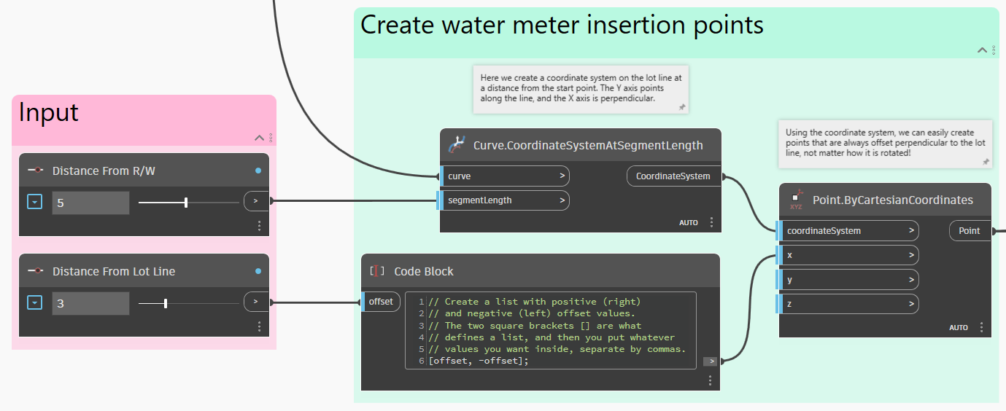Open options menu of Code Block node
Viewport: 1006px width, 411px height.
click(x=710, y=380)
